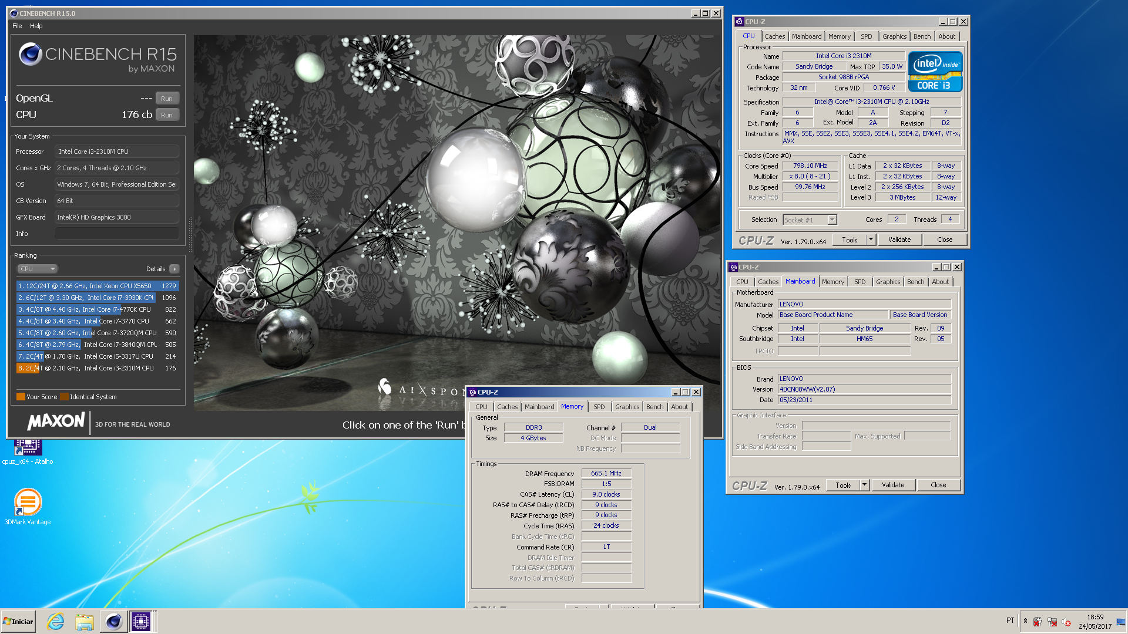Select About tab in Memory CPU-Z window
This screenshot has width=1128, height=634.
coord(679,407)
